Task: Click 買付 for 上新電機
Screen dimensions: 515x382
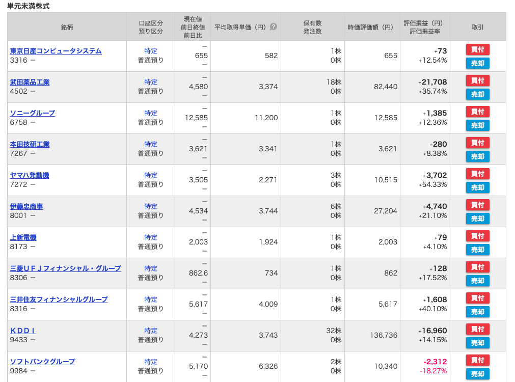Action: (477, 236)
